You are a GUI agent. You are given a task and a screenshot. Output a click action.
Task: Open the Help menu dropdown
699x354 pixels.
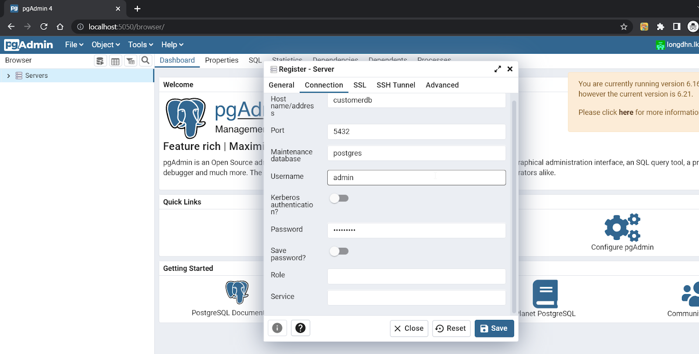coord(172,45)
